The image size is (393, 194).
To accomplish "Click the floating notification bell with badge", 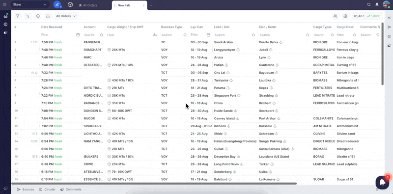I will 382,182.
